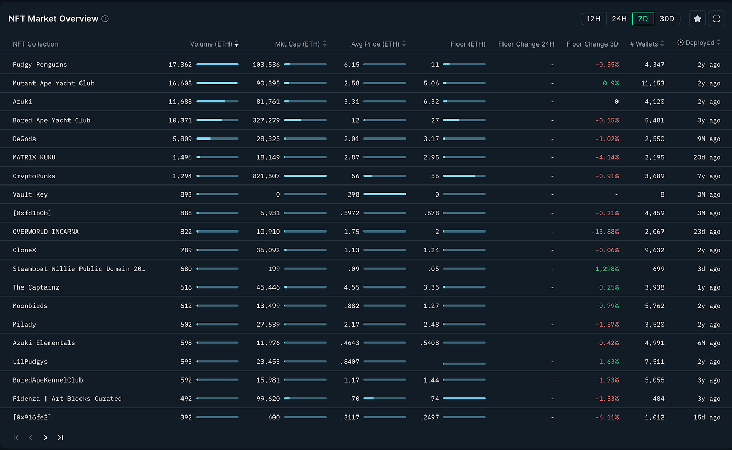Click Vault Key average price bar
This screenshot has width=732, height=450.
point(385,194)
